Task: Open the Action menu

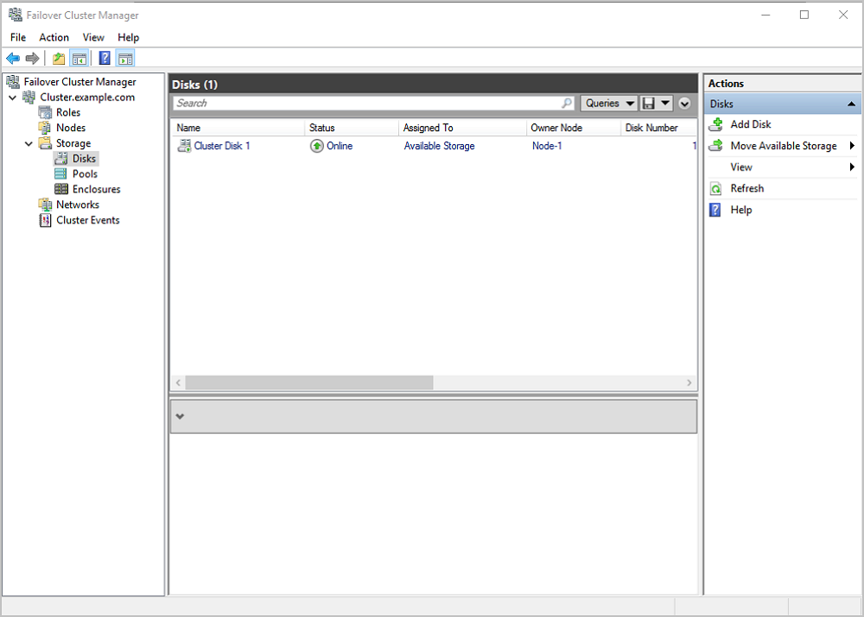Action: (54, 37)
